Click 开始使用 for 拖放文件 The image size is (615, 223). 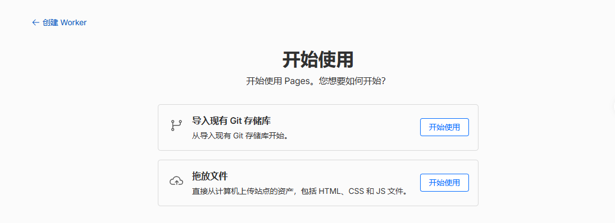[x=444, y=183]
